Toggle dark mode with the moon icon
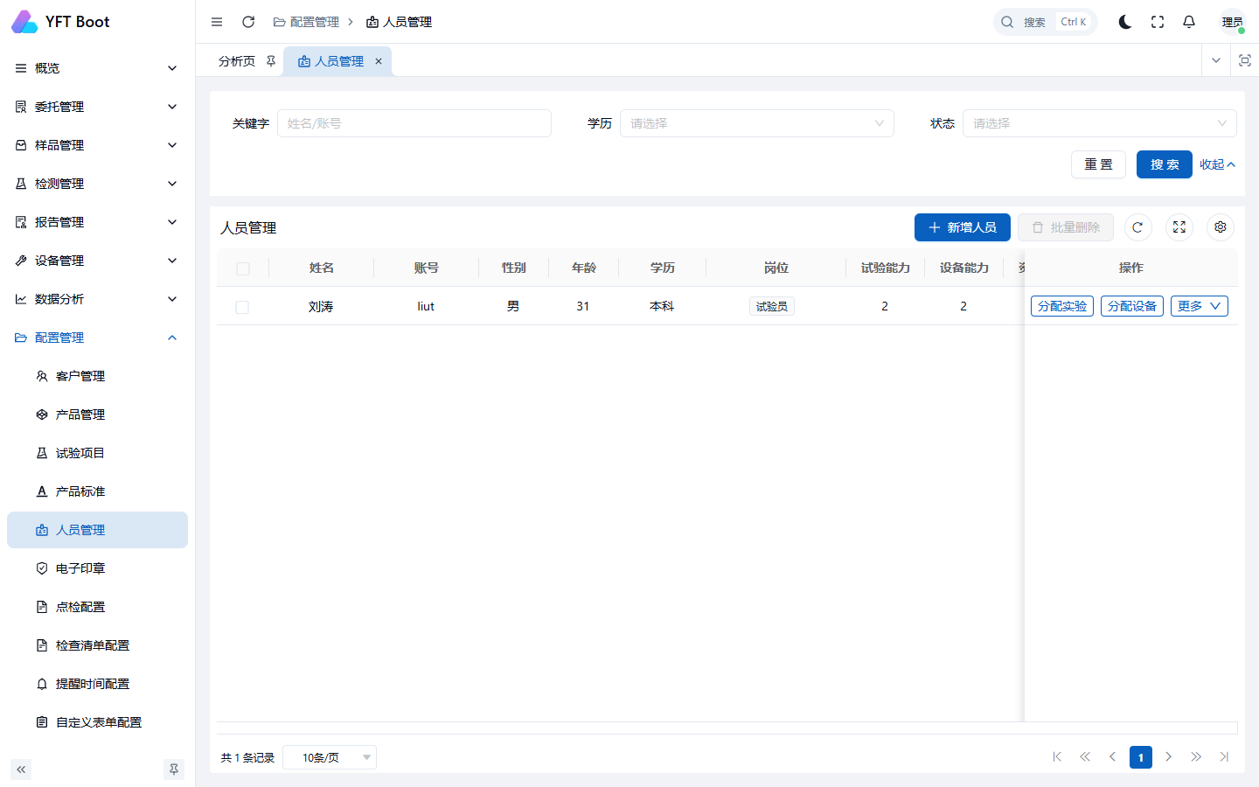Viewport: 1259px width, 787px height. 1125,22
